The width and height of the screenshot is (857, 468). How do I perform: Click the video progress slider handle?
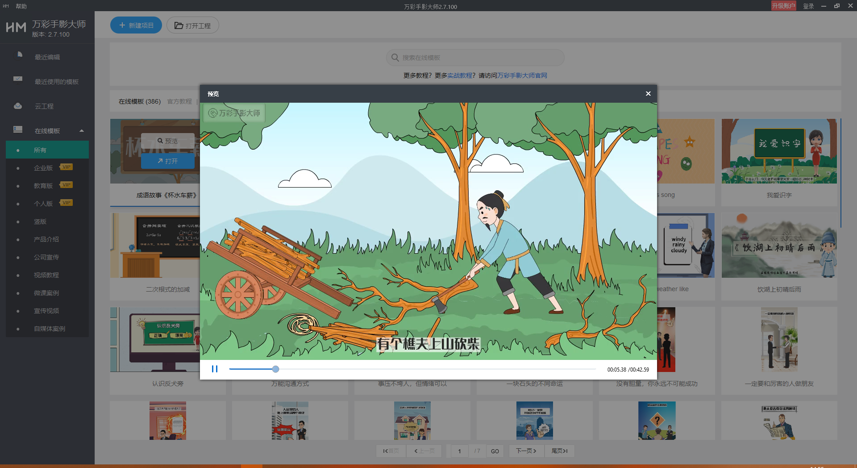tap(275, 369)
